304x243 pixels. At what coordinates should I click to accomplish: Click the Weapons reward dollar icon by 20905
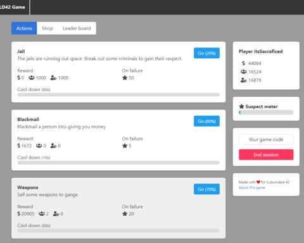19,214
